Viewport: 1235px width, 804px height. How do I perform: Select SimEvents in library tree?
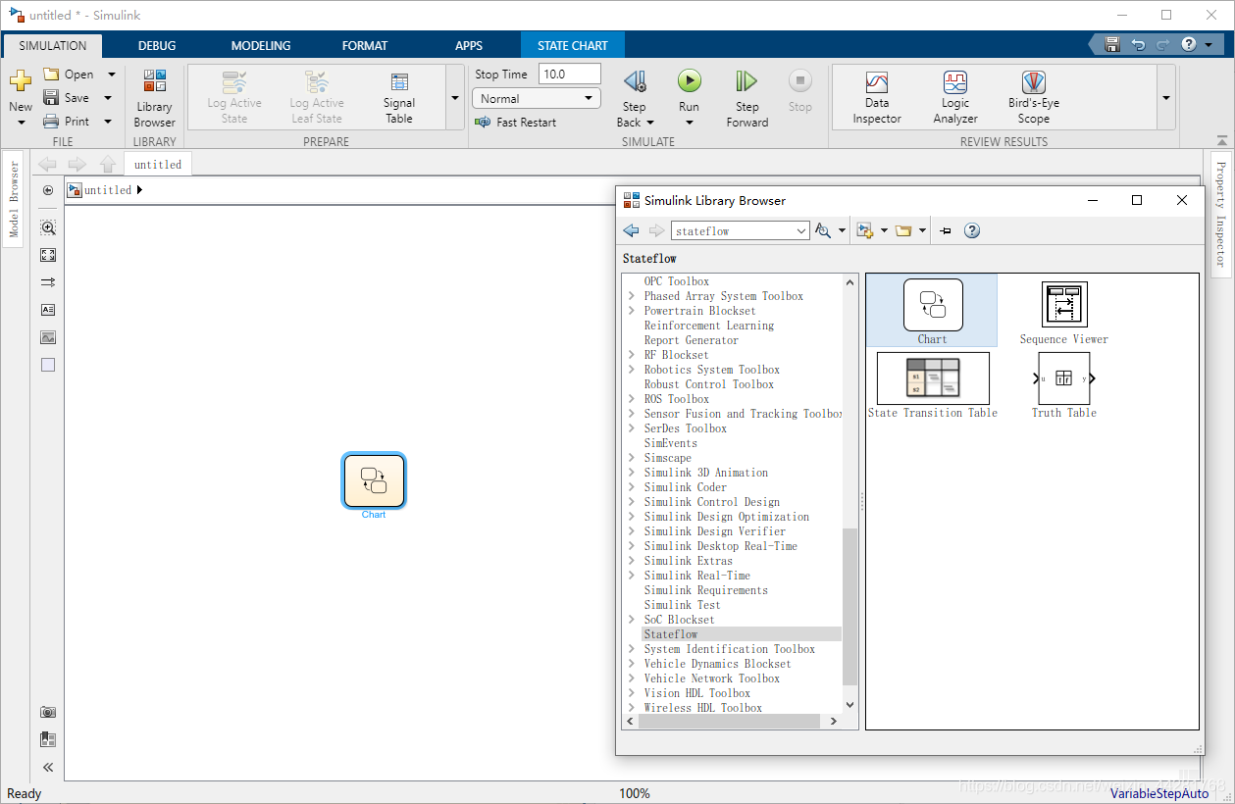tap(671, 443)
